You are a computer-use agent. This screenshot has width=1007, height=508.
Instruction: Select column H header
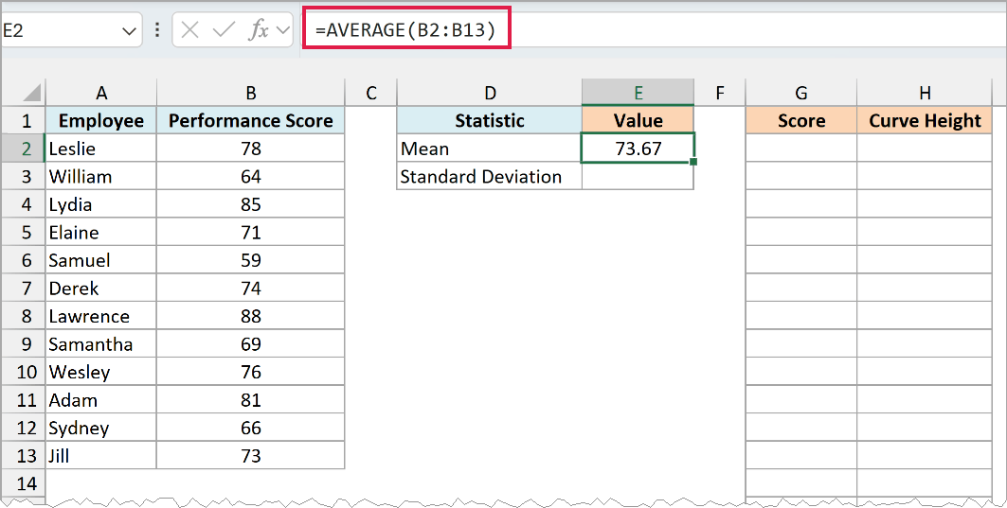925,93
